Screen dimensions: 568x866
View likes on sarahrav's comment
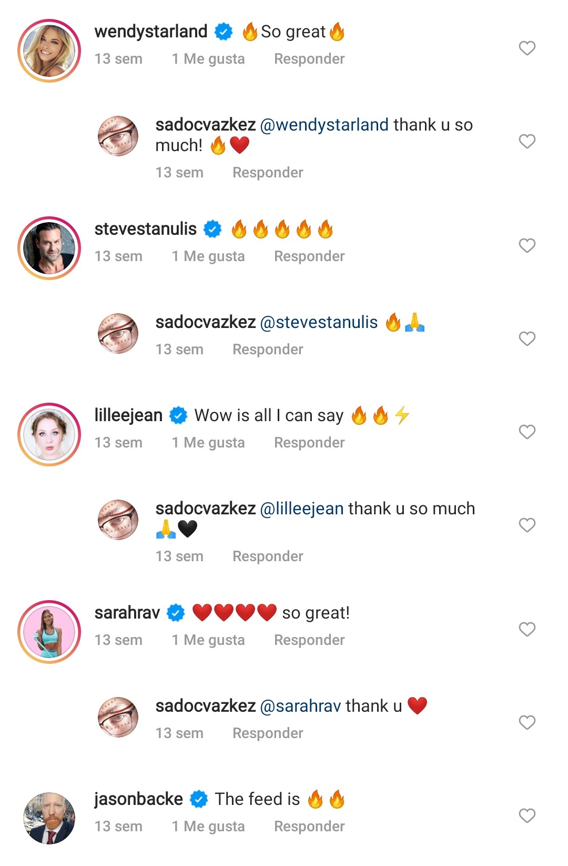208,640
